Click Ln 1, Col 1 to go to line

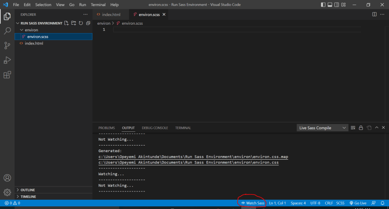[x=277, y=203]
